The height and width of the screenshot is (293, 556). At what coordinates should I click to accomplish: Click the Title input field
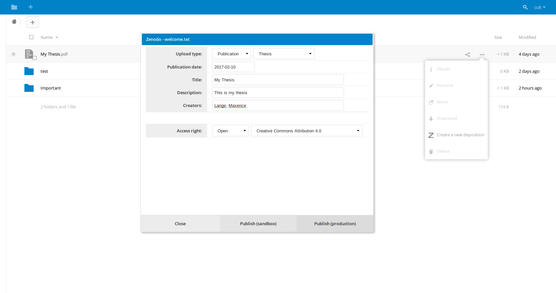pyautogui.click(x=278, y=80)
